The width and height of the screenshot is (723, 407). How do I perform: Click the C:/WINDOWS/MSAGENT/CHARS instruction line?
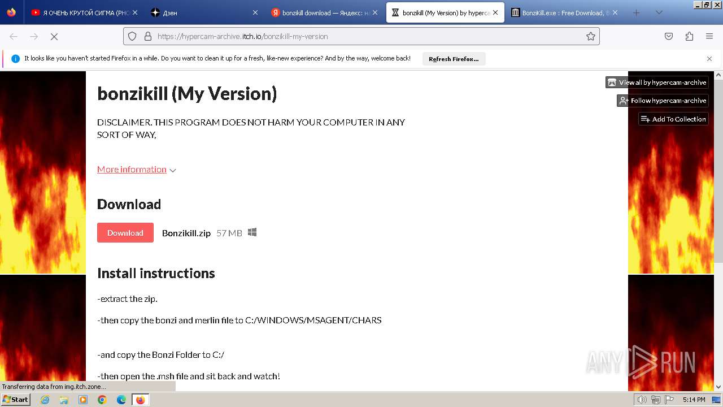[x=239, y=321]
